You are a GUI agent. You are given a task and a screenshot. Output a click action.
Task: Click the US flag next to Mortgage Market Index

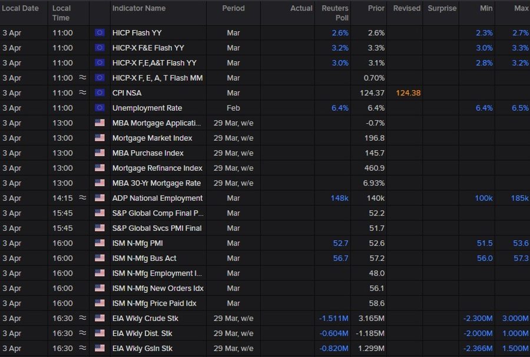tap(100, 138)
